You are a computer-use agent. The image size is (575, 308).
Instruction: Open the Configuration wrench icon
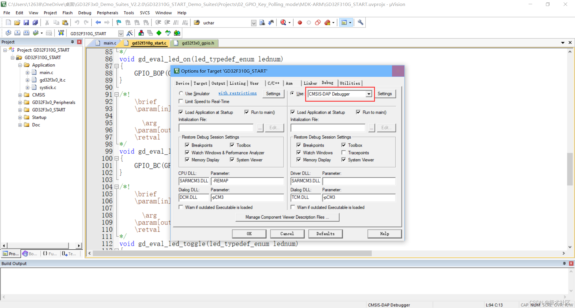(360, 22)
